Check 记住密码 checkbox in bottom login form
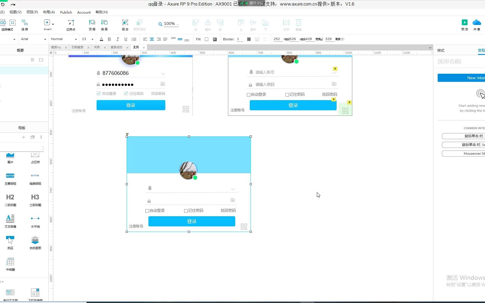The width and height of the screenshot is (485, 303). (x=186, y=211)
